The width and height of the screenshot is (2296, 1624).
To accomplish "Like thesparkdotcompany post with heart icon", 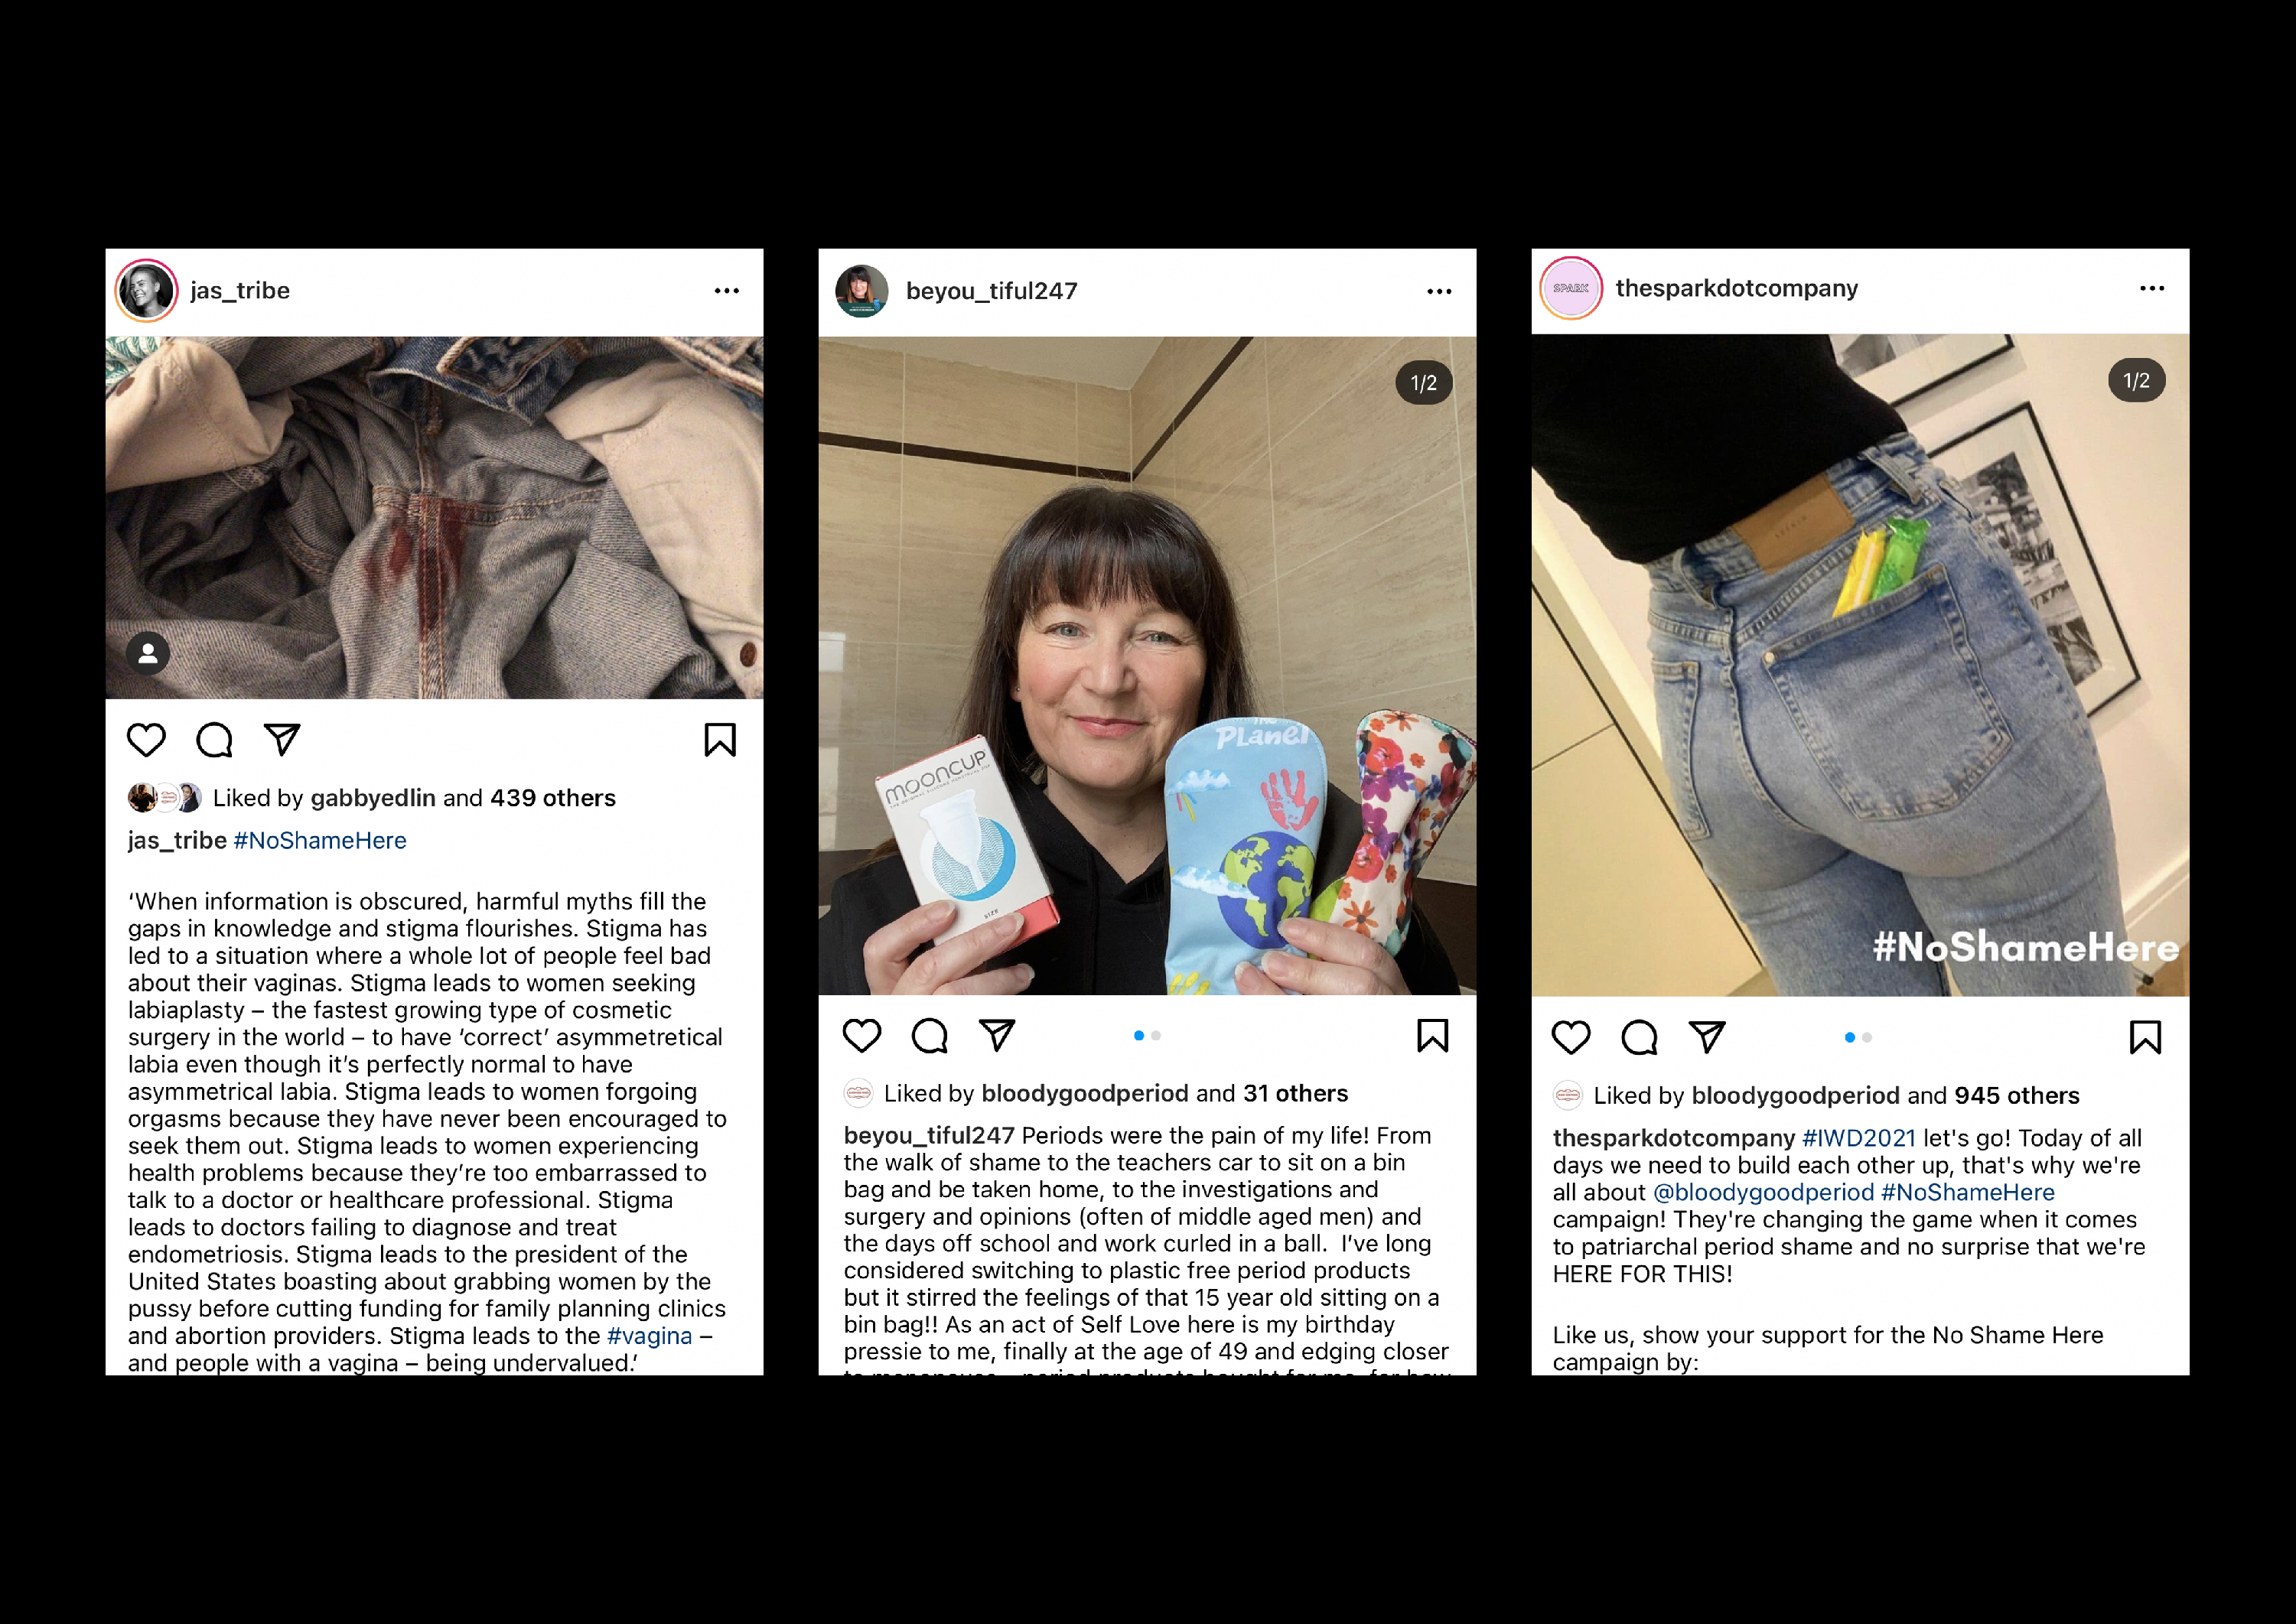I will (x=1571, y=1037).
